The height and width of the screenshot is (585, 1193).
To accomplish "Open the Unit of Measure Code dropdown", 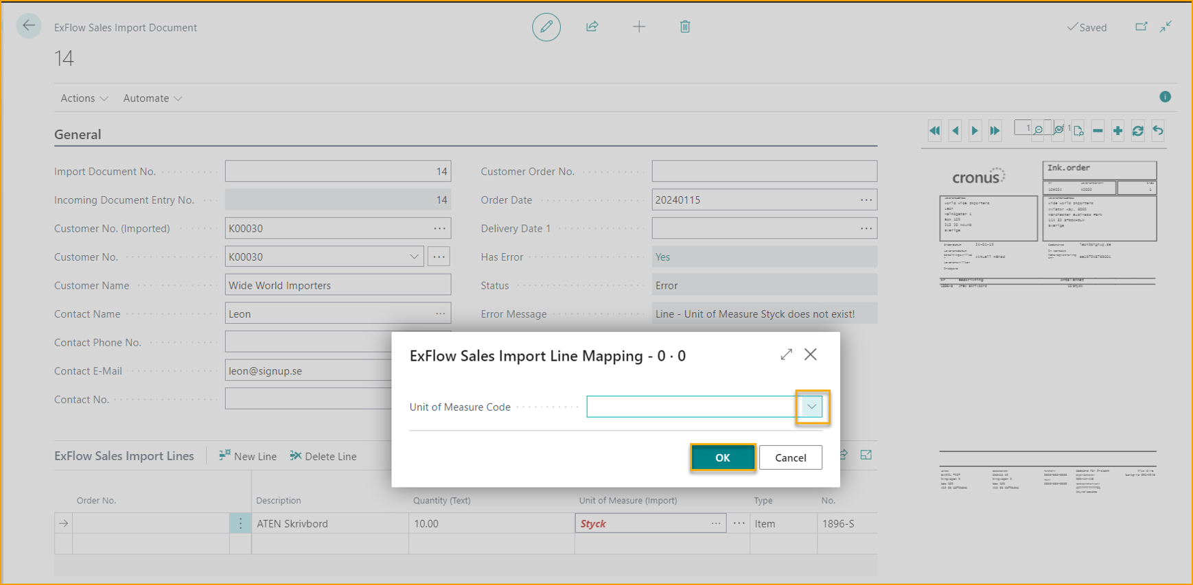I will point(812,407).
